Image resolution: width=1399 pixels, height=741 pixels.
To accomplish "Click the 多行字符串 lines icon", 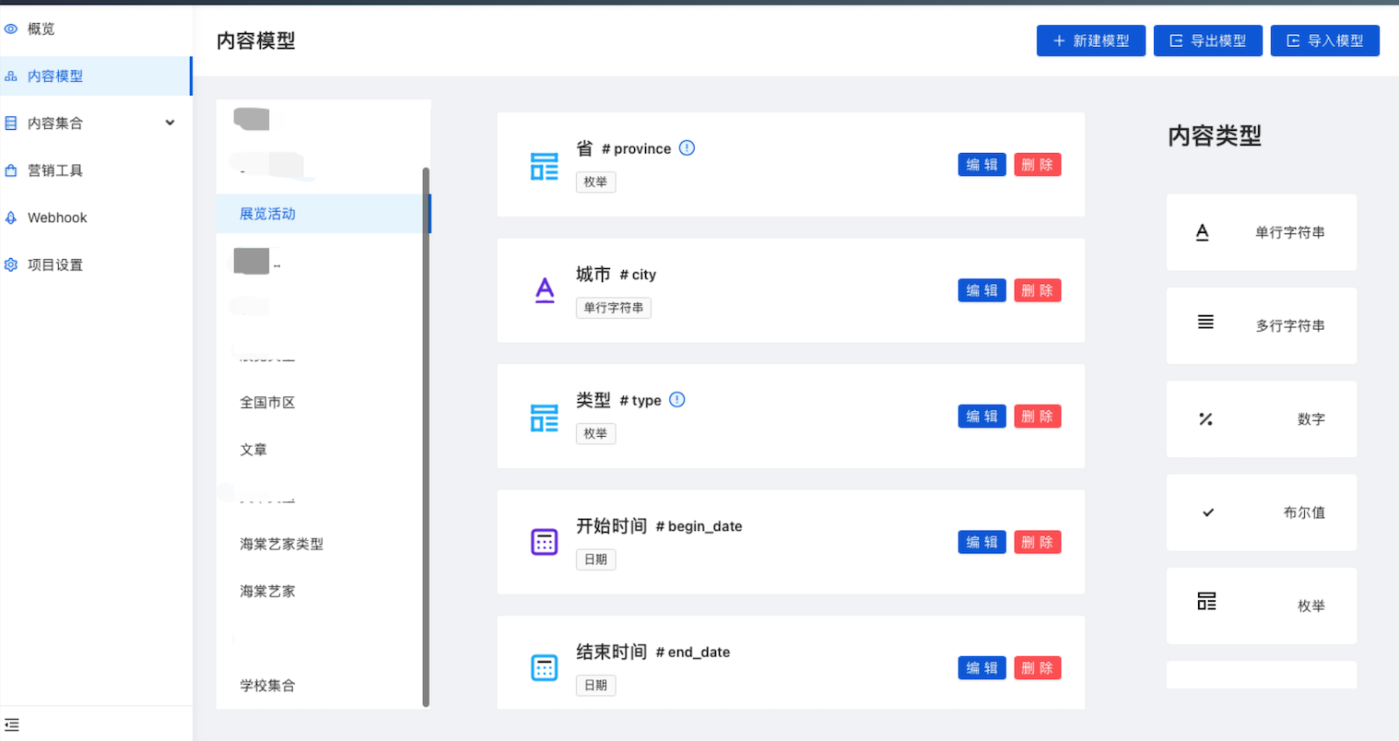I will click(1205, 322).
